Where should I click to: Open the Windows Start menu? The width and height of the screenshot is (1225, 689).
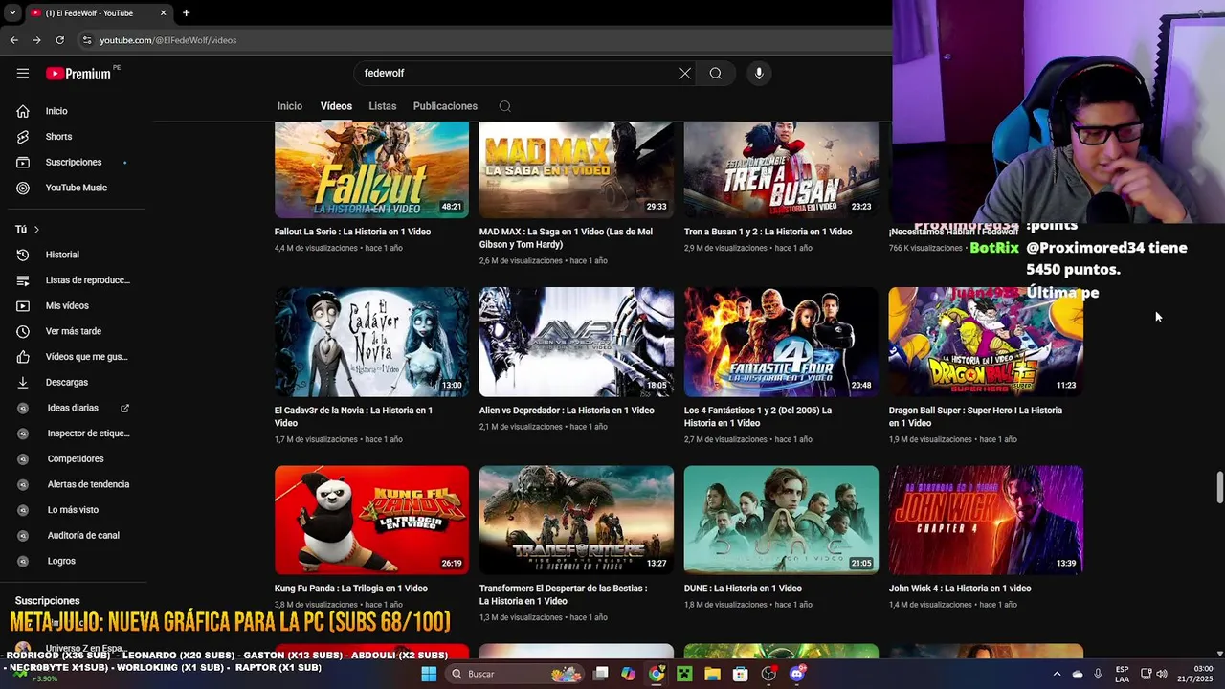(x=429, y=674)
